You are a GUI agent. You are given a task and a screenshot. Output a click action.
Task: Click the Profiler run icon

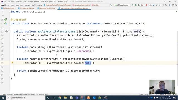(142, 5)
